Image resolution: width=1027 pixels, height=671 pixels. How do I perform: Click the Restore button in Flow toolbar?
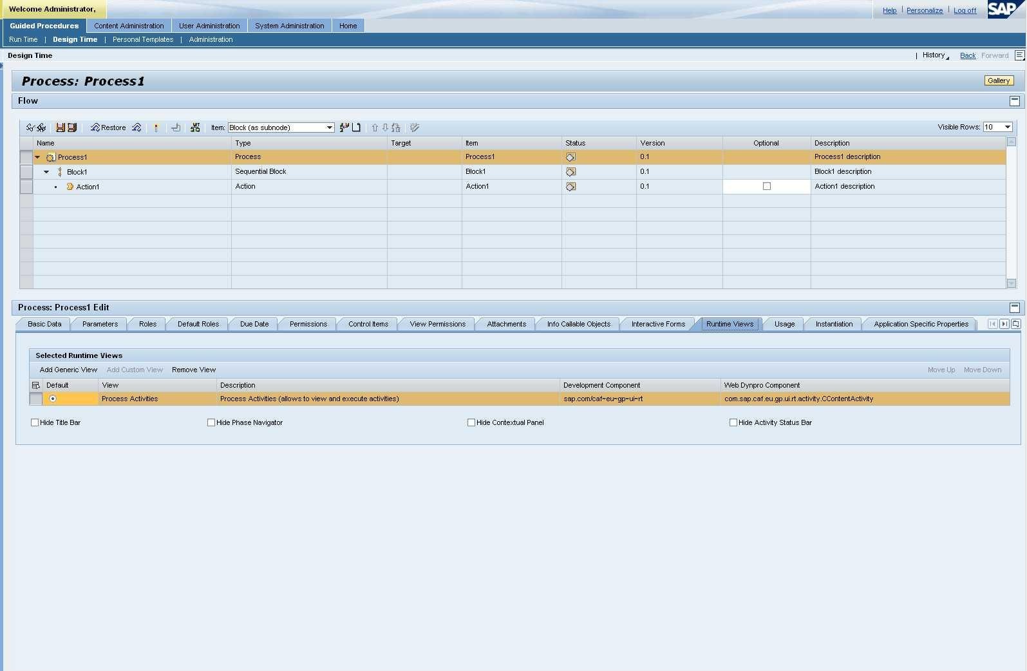tap(108, 128)
